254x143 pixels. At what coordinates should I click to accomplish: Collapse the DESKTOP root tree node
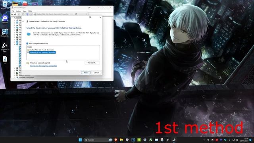pos(12,18)
